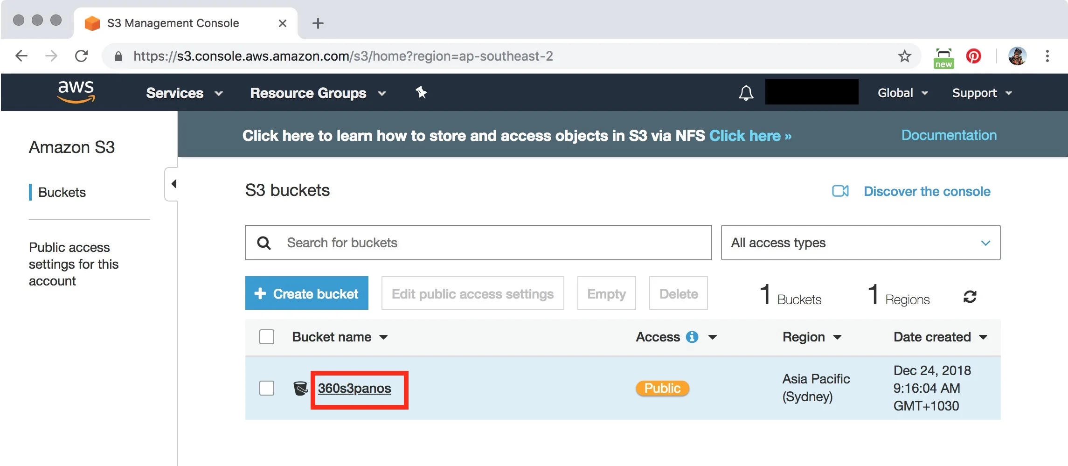Click the AWS logo home icon

coord(76,91)
